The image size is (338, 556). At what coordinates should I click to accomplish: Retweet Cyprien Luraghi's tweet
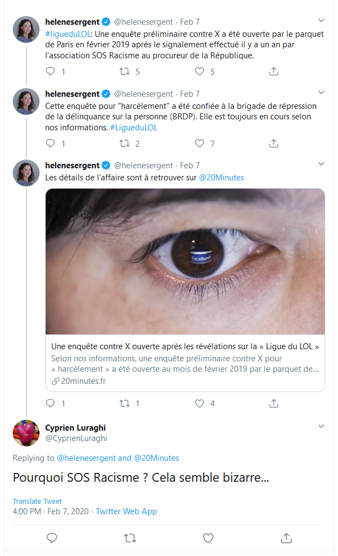pyautogui.click(x=130, y=538)
